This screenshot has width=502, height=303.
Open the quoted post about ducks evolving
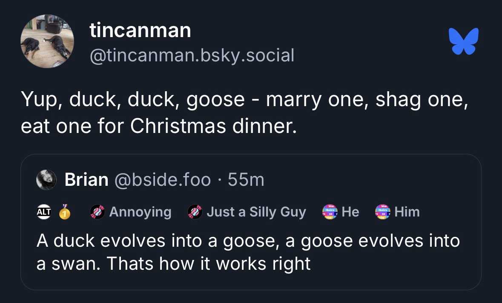click(248, 252)
